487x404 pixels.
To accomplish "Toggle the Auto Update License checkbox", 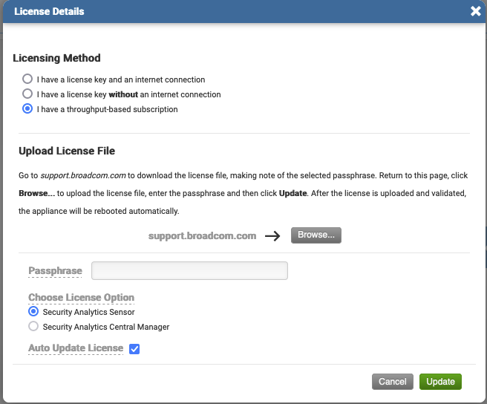I will click(134, 348).
